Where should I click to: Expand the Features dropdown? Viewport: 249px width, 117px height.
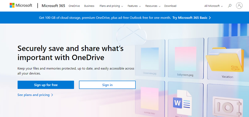tap(134, 6)
